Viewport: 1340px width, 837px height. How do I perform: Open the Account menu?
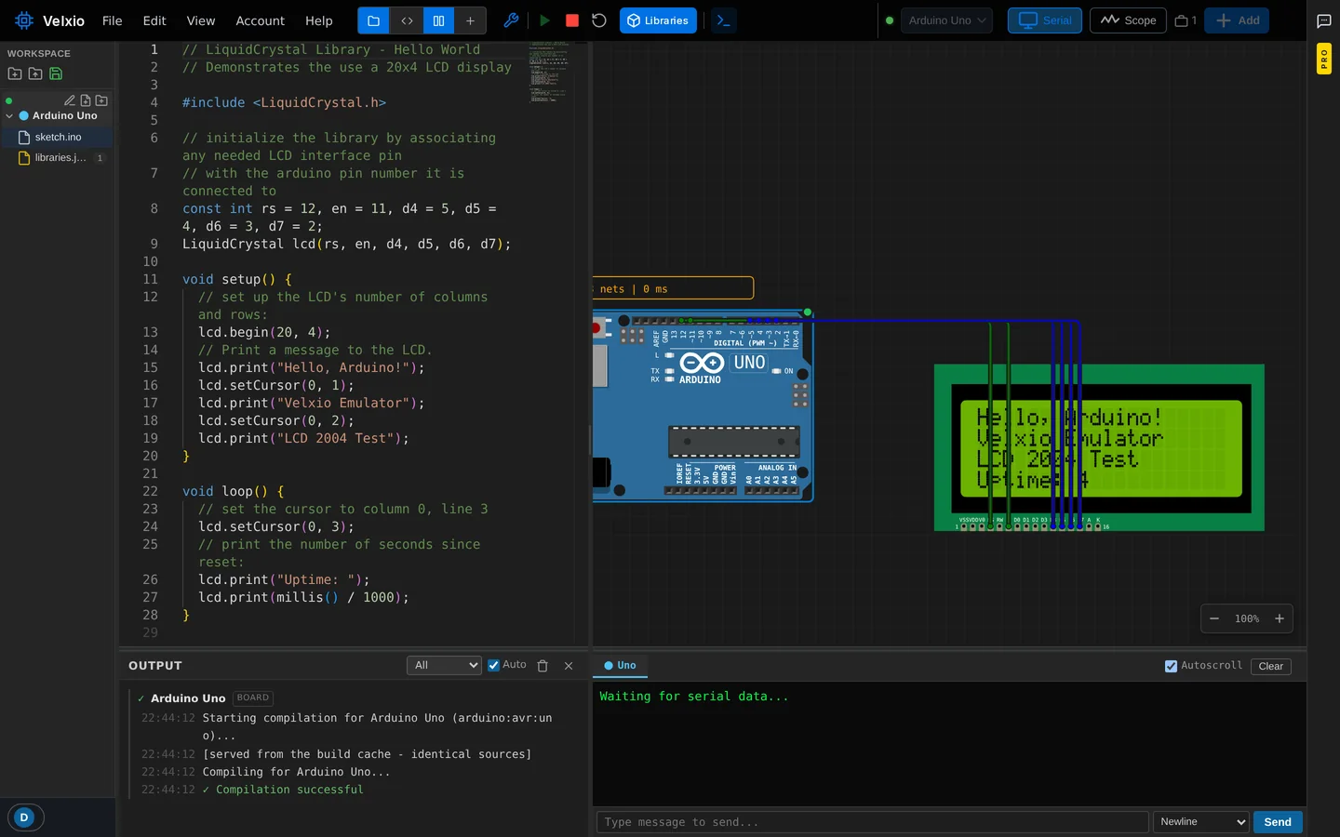pos(261,20)
